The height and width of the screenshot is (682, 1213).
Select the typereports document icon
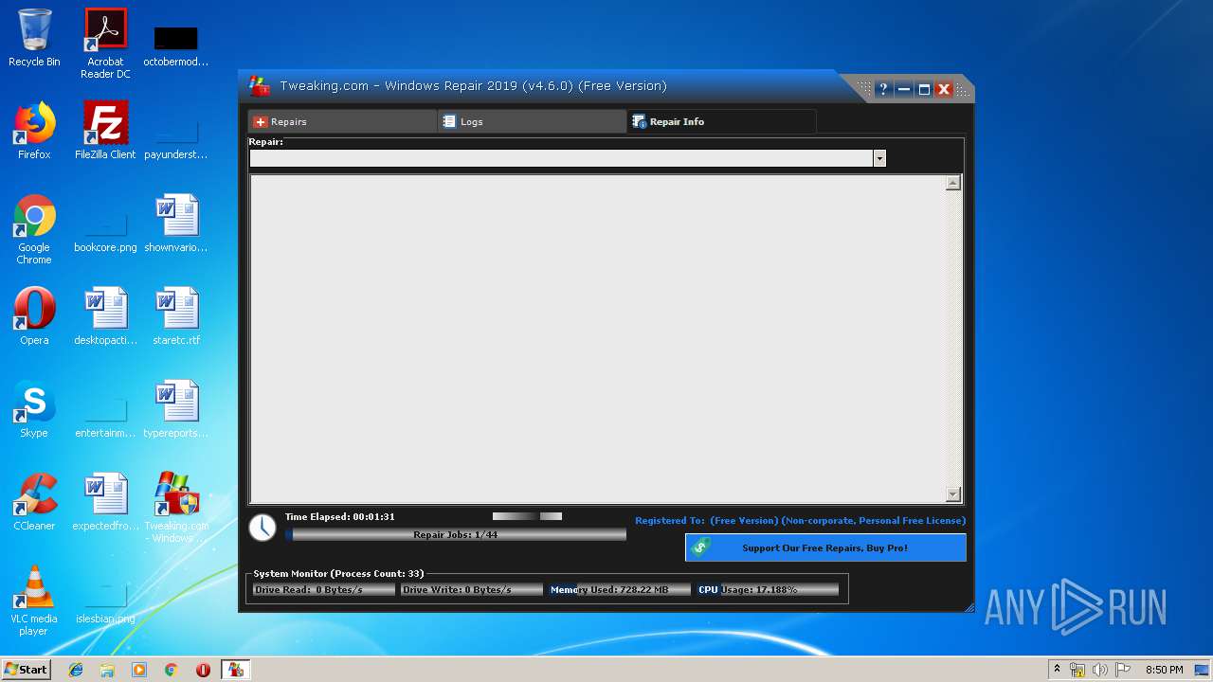coord(176,409)
